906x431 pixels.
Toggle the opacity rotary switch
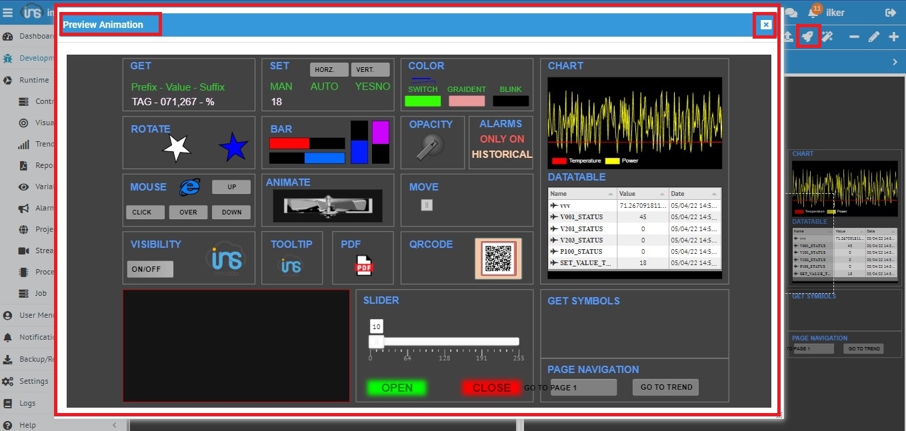pos(430,147)
